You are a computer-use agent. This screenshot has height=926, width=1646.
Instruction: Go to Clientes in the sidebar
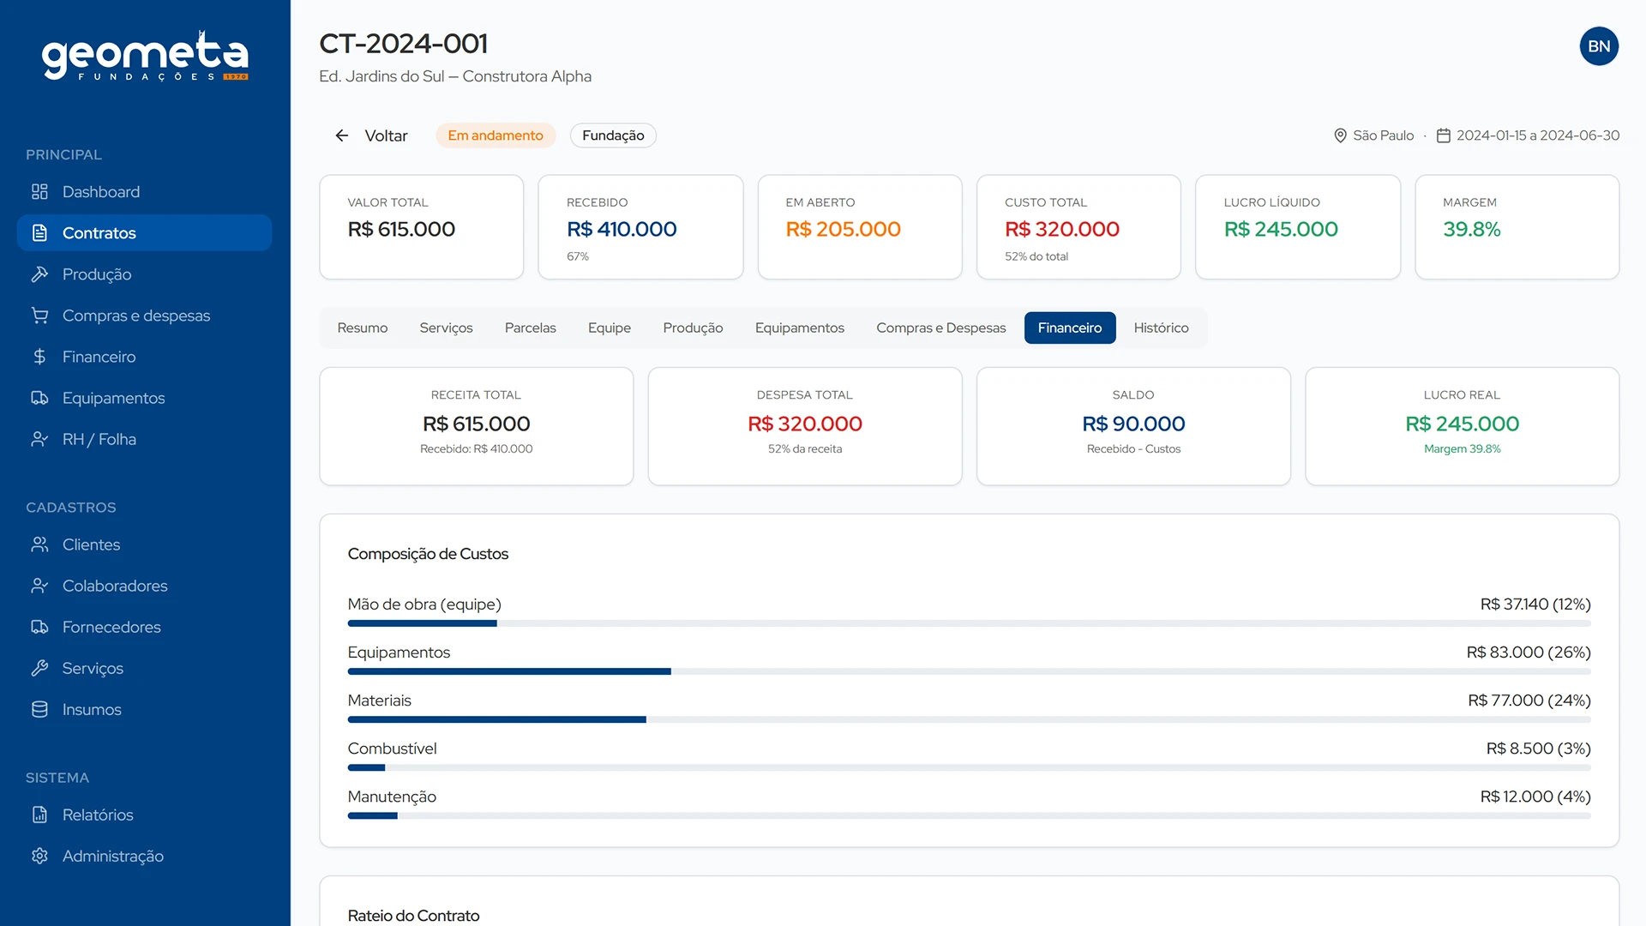point(91,544)
